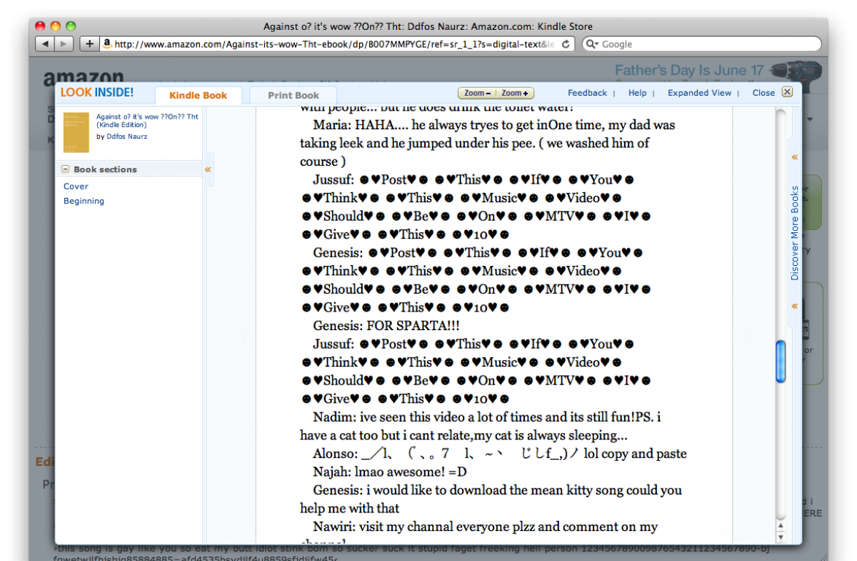Screen dimensions: 857x561
Task: Click the magnifier icon in Google search
Action: click(x=592, y=44)
